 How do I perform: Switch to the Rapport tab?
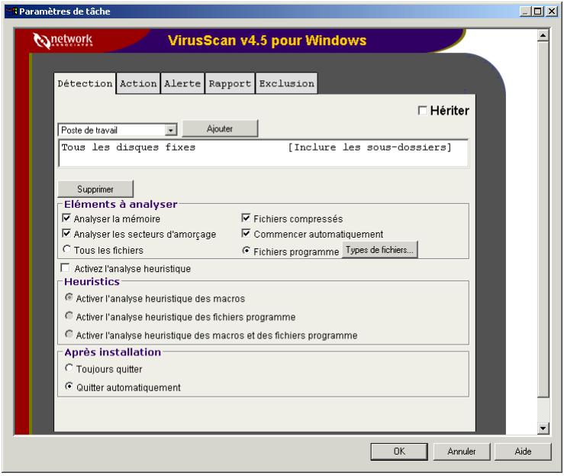click(x=230, y=83)
